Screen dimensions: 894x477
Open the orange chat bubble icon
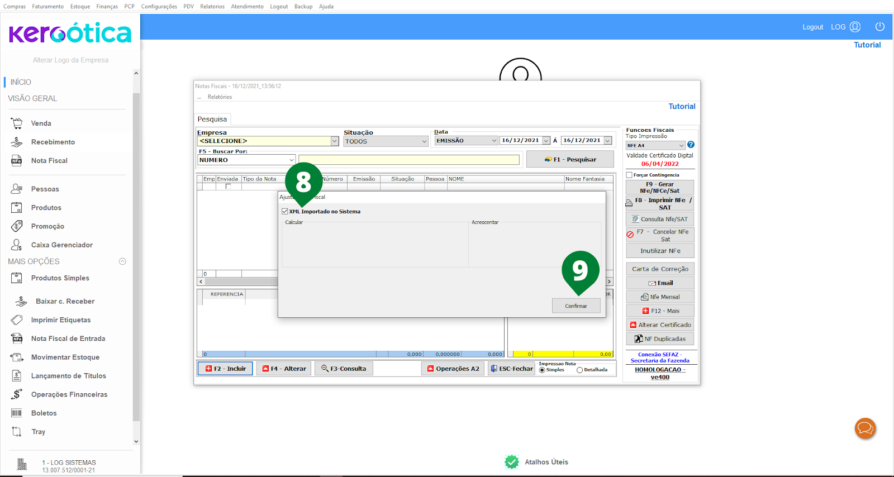[865, 428]
